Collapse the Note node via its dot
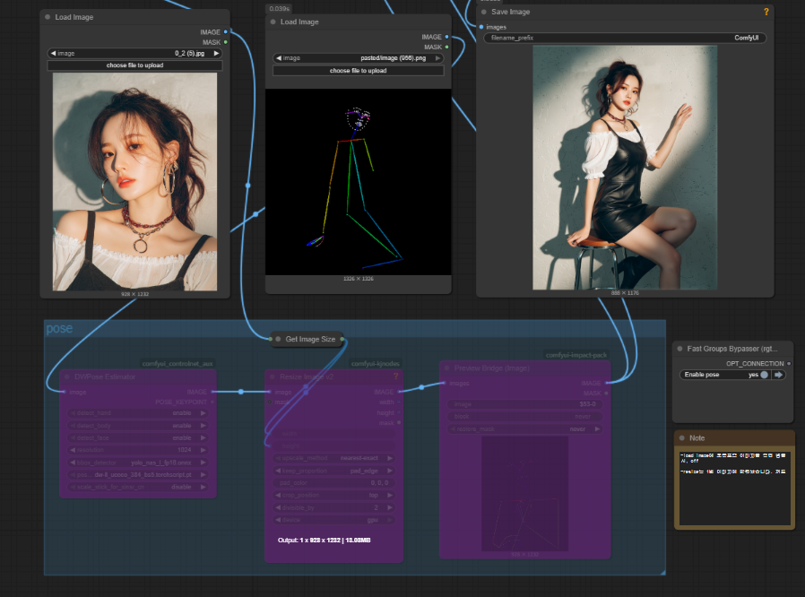The width and height of the screenshot is (805, 597). (x=681, y=438)
